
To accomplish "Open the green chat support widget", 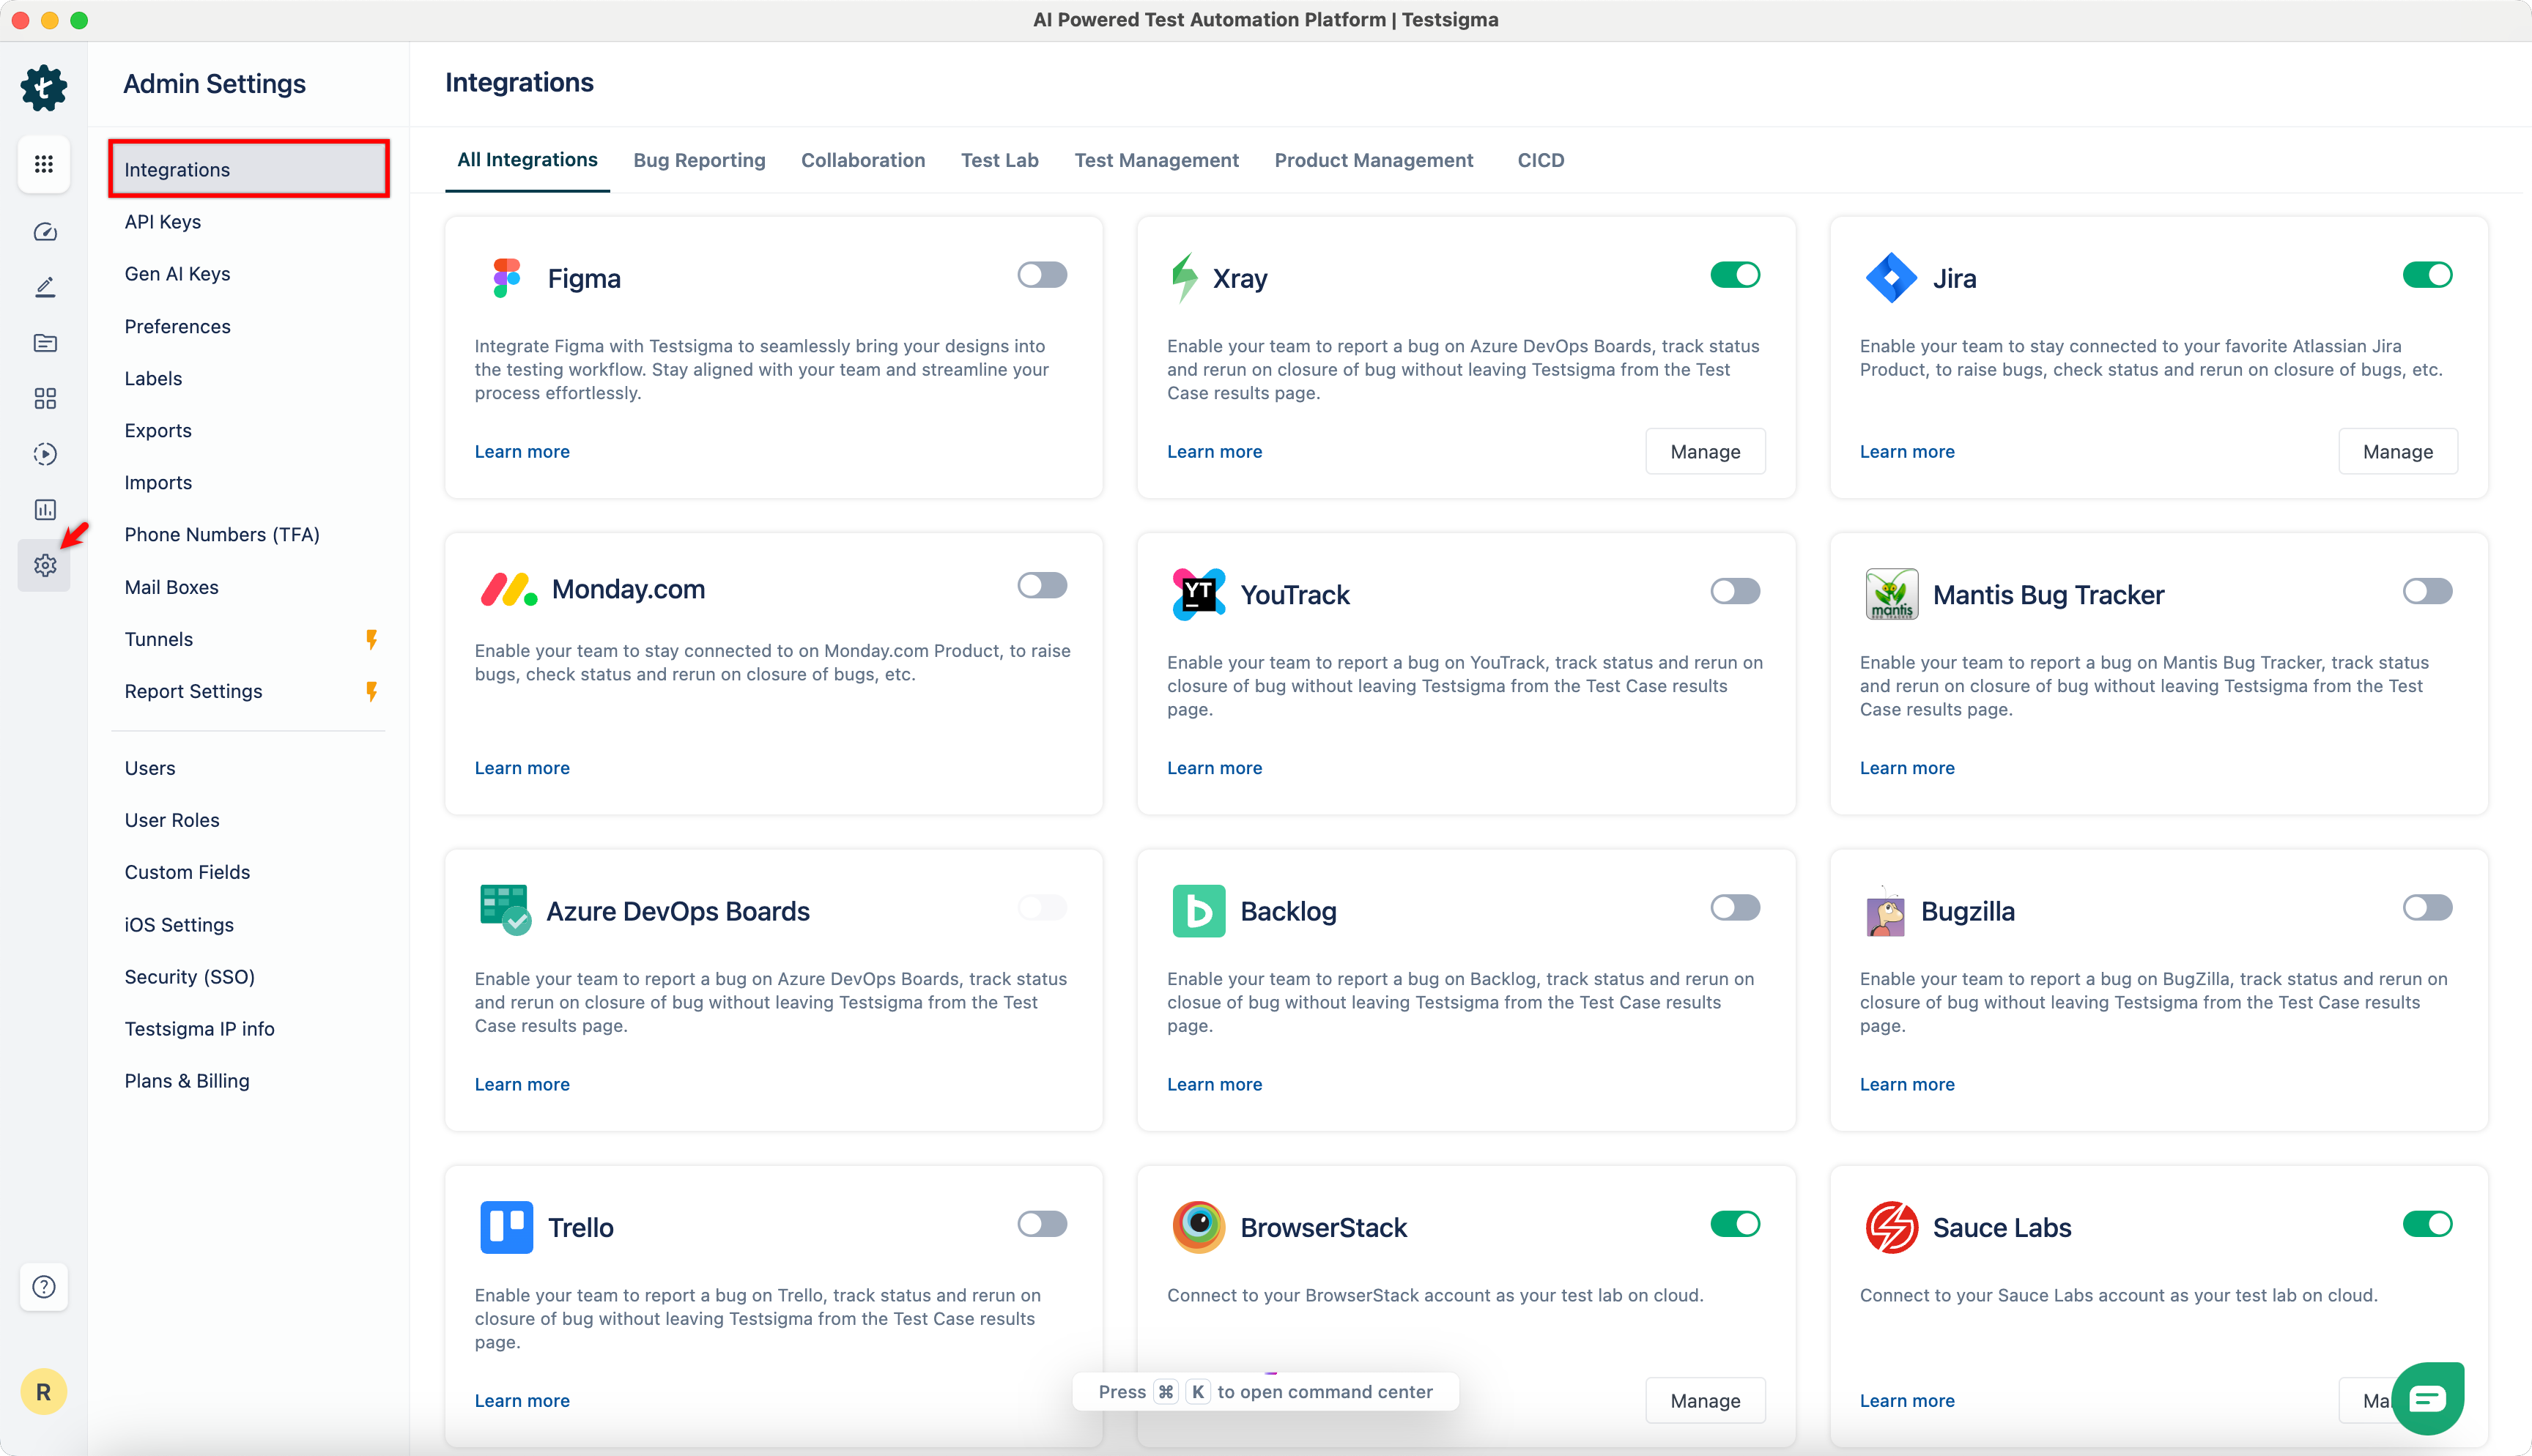I will (2427, 1398).
